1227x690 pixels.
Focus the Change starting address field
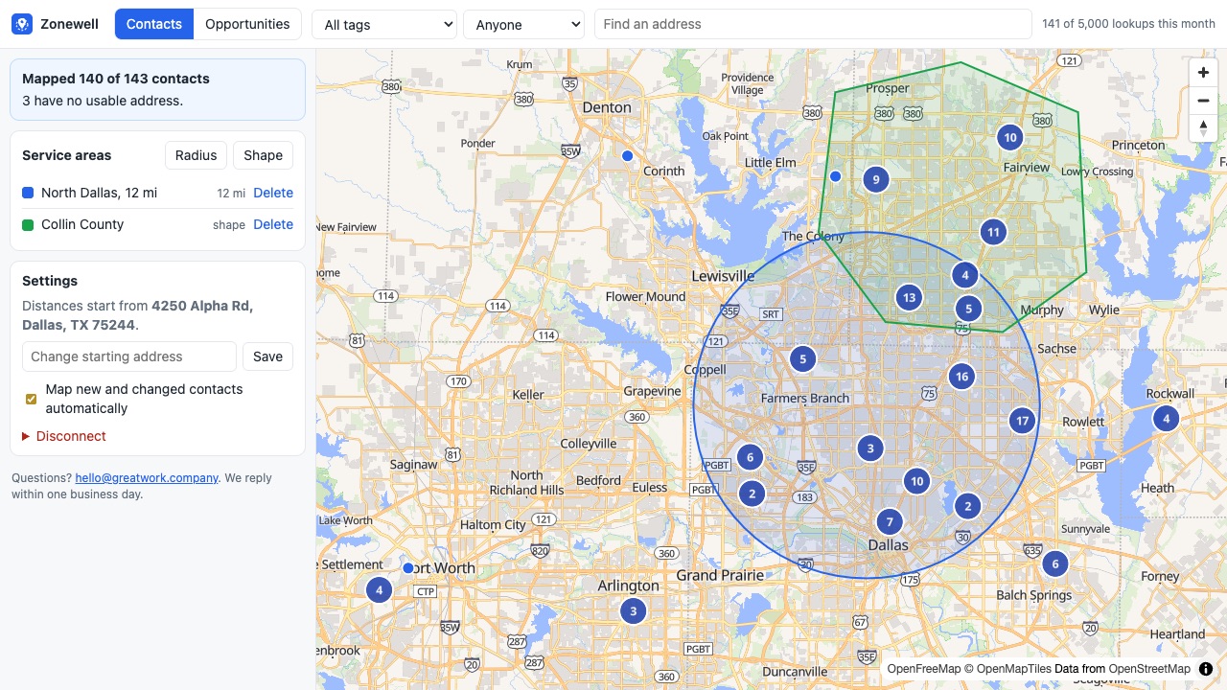click(x=129, y=356)
